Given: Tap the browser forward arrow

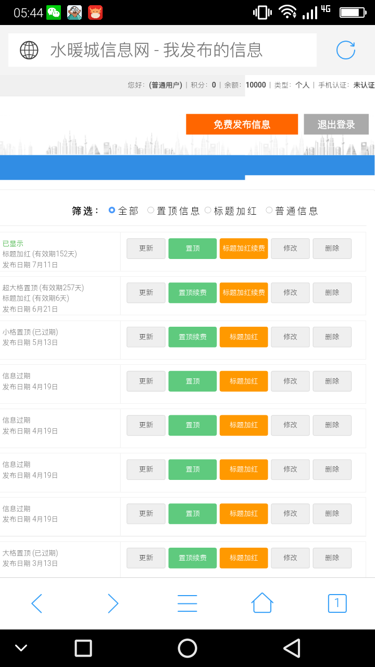Looking at the screenshot, I should point(113,603).
